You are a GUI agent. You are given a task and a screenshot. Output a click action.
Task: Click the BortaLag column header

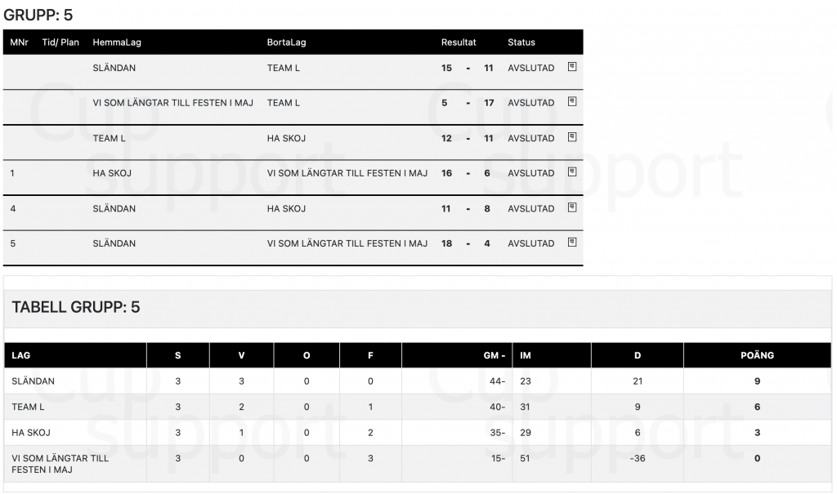[287, 42]
